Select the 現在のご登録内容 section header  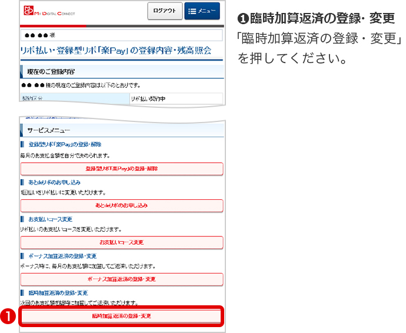pos(51,71)
